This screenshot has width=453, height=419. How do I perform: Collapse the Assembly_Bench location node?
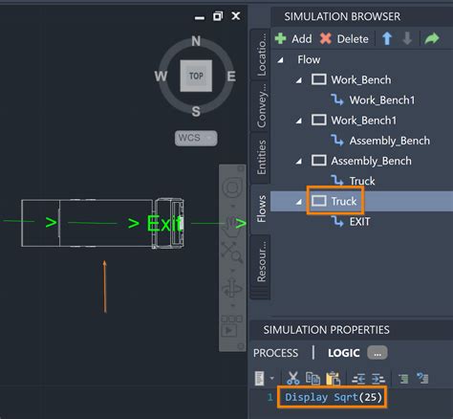pyautogui.click(x=298, y=162)
